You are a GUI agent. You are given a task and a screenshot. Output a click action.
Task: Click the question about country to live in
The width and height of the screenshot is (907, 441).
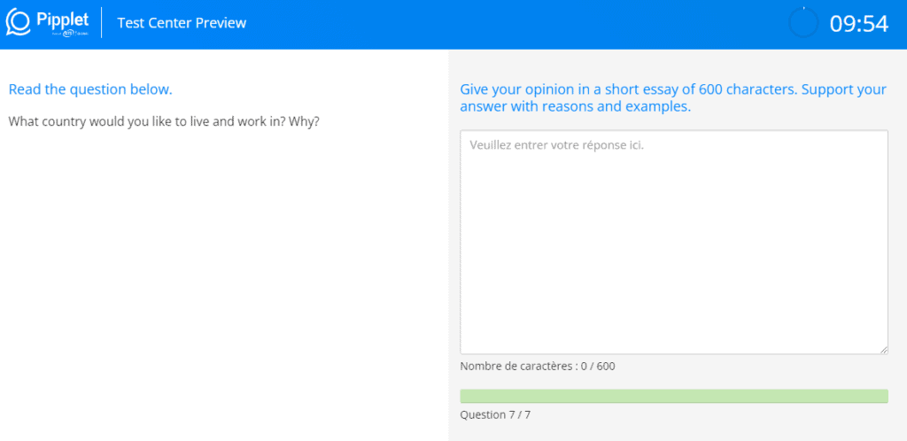pyautogui.click(x=164, y=122)
